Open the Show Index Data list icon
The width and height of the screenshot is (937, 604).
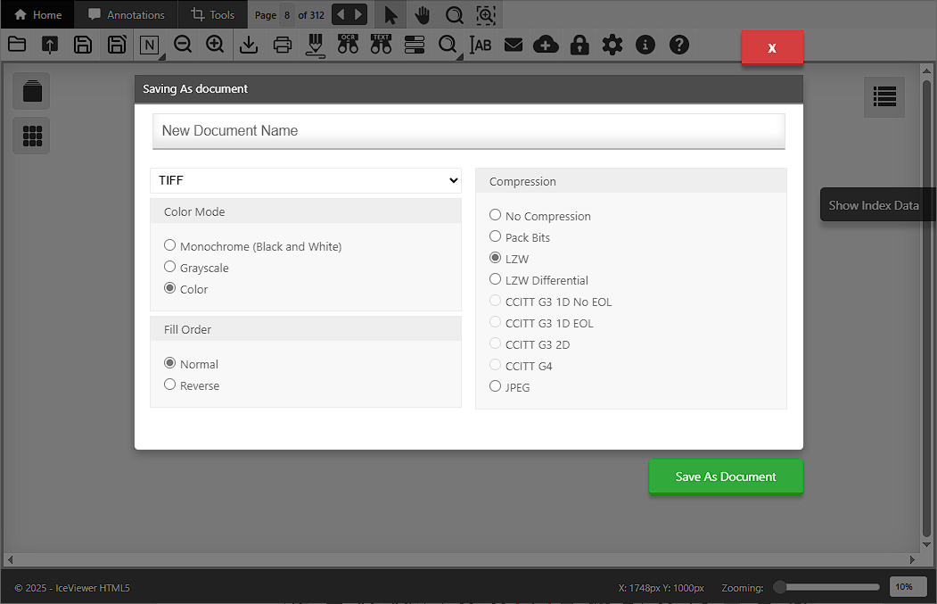pos(884,96)
